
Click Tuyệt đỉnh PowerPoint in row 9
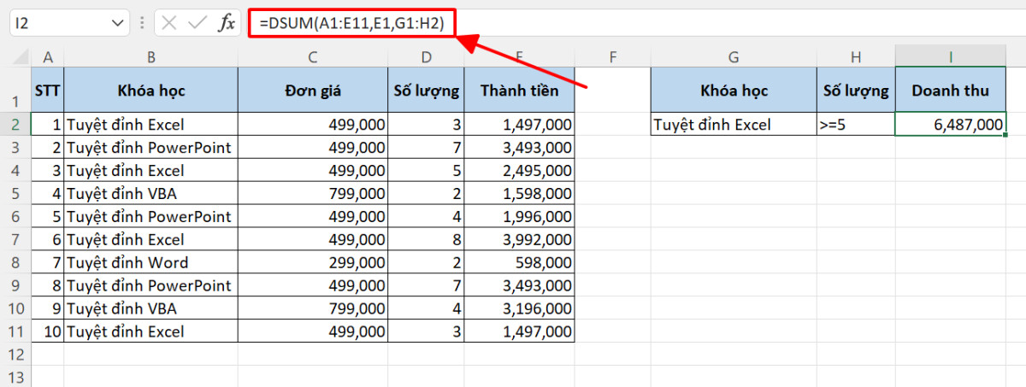(x=150, y=285)
